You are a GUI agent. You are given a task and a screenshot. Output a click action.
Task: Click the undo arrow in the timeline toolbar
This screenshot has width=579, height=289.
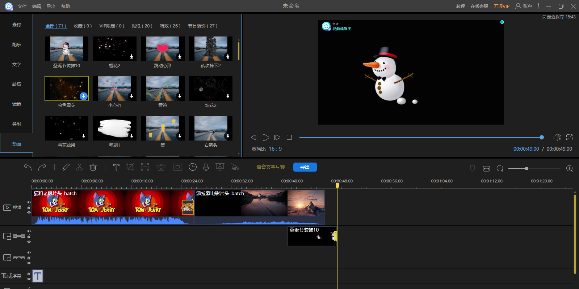pos(28,167)
